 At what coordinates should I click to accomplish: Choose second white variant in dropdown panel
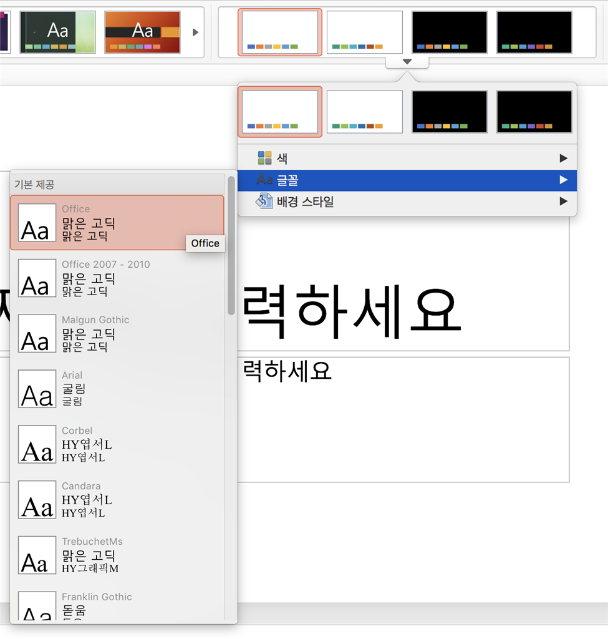[x=364, y=112]
